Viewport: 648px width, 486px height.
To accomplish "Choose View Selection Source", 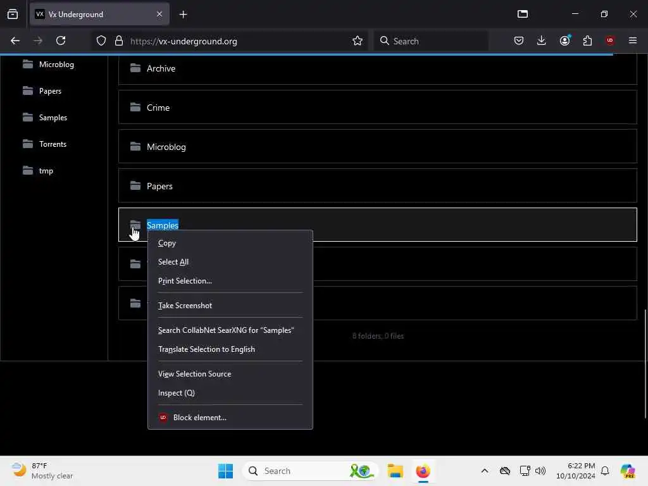I will click(x=230, y=374).
